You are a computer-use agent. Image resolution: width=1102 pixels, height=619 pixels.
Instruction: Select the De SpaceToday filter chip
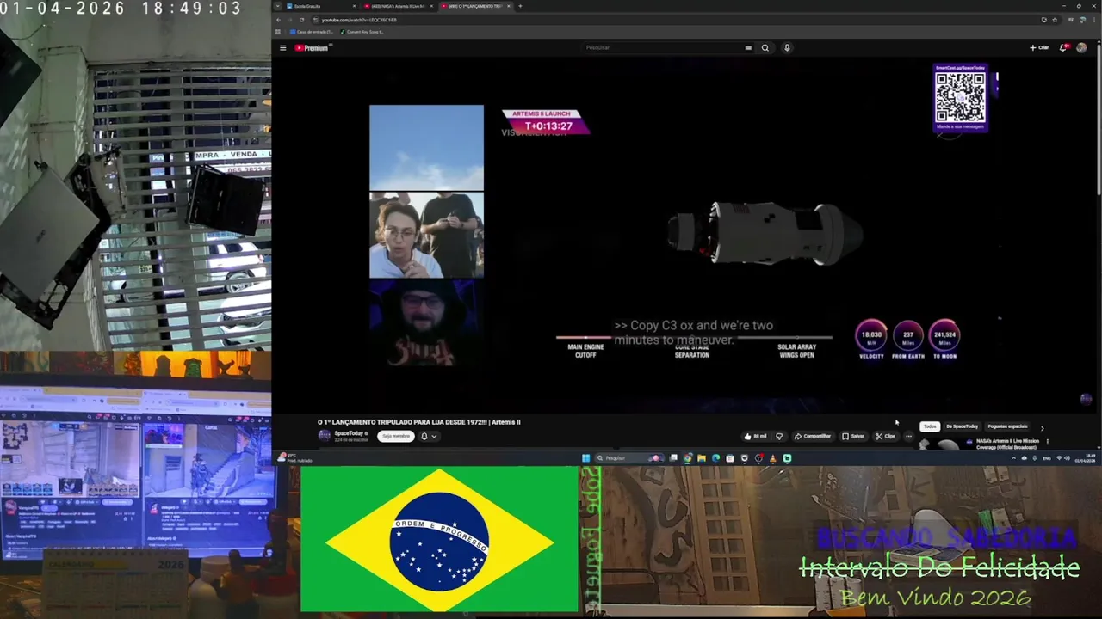click(962, 426)
